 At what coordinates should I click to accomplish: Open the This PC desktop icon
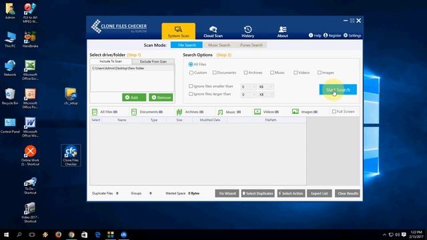[10, 39]
